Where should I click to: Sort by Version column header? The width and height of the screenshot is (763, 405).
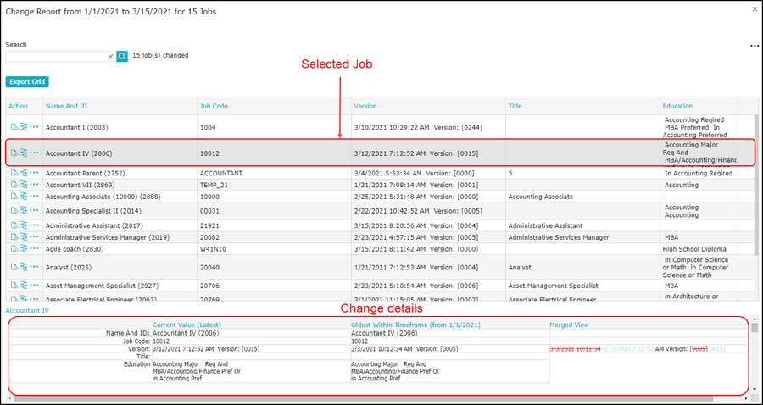365,106
